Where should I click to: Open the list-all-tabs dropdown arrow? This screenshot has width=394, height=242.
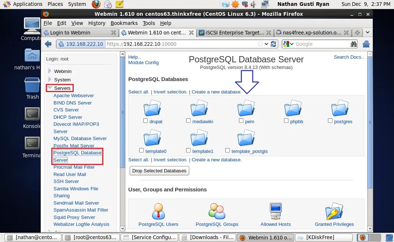(368, 32)
